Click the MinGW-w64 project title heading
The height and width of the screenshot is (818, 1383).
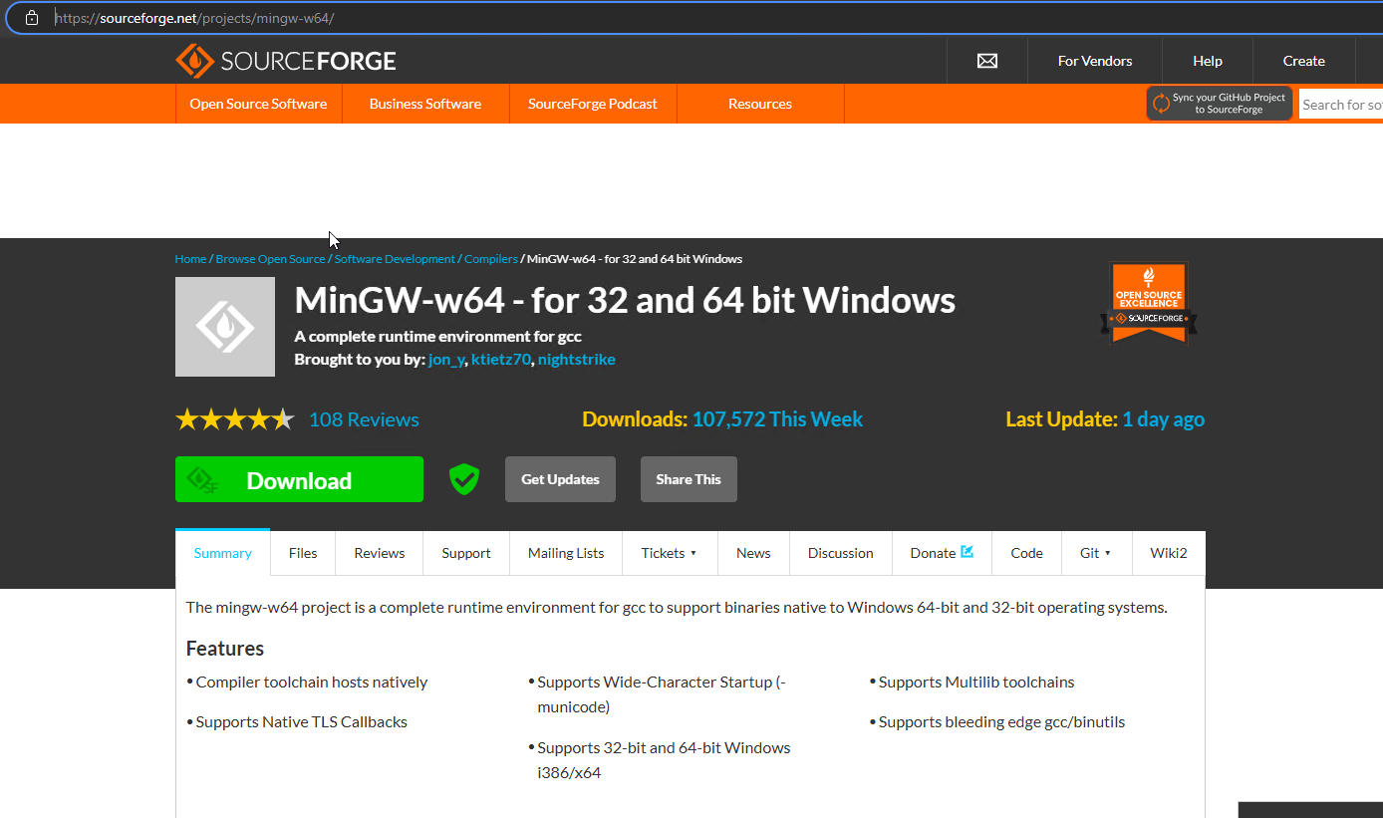pos(625,300)
